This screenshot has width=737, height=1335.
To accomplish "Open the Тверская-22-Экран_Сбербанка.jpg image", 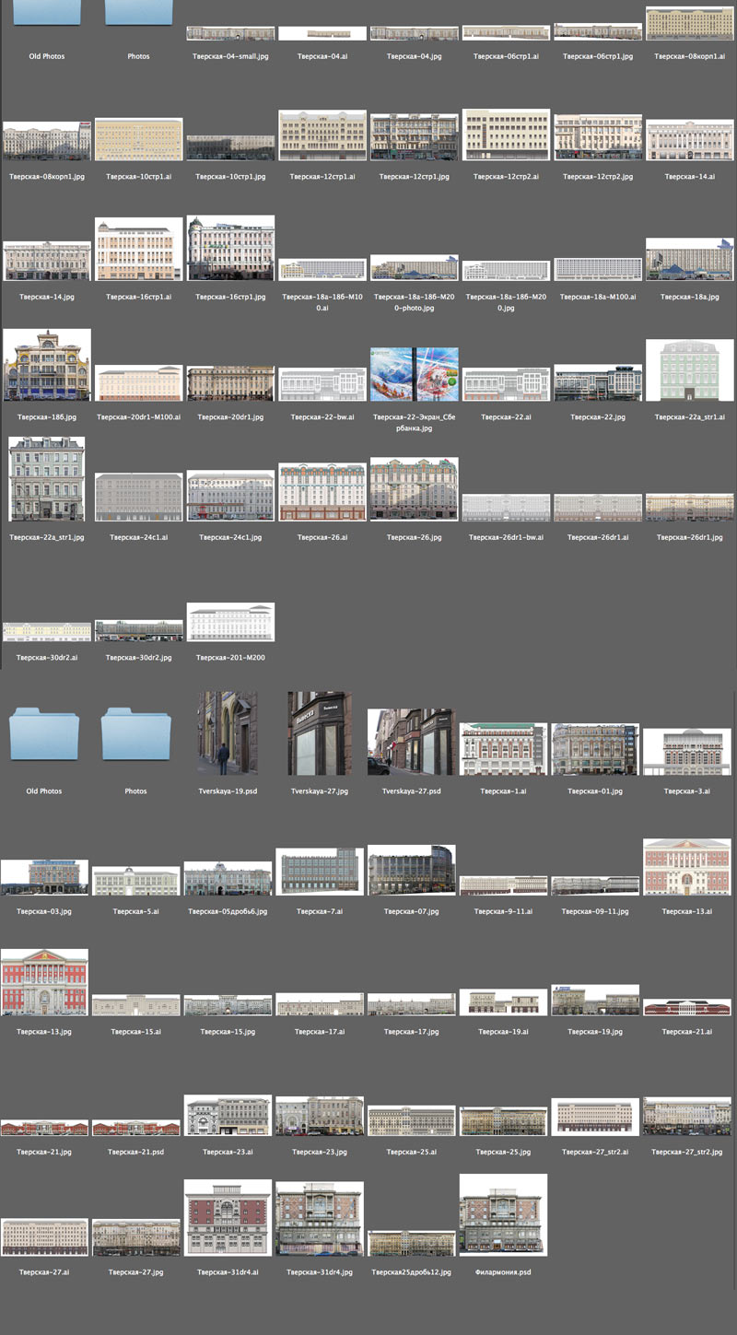I will (x=415, y=374).
